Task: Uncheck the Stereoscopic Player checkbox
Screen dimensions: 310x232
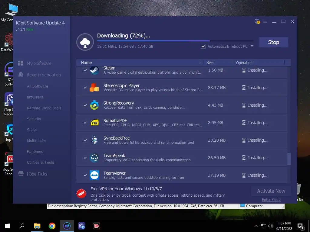Action: [85, 88]
